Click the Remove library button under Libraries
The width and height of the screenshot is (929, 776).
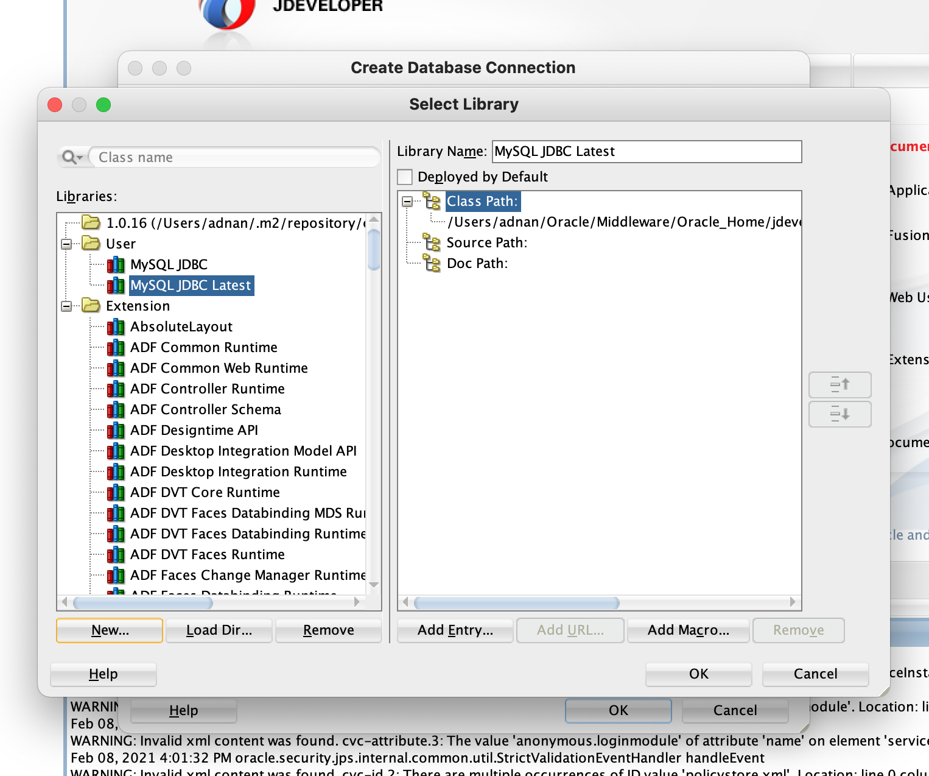click(x=329, y=630)
